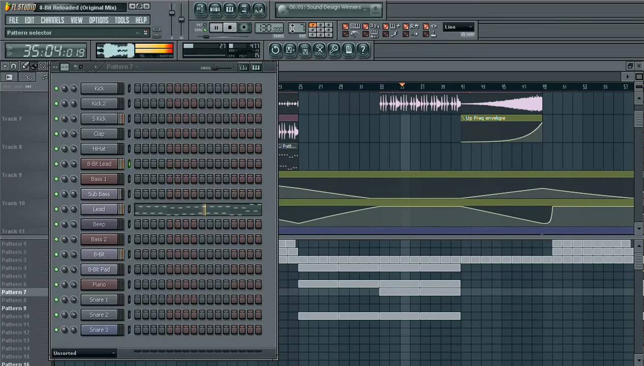Click the Sub Bass channel button
Screen dimensions: 644x366
point(99,194)
